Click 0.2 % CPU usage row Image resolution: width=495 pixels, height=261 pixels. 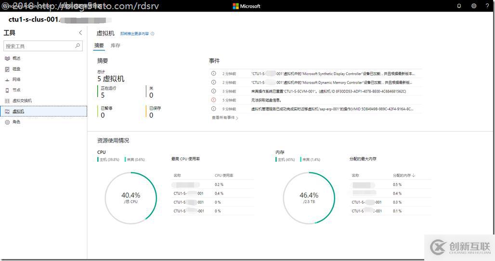click(x=213, y=184)
